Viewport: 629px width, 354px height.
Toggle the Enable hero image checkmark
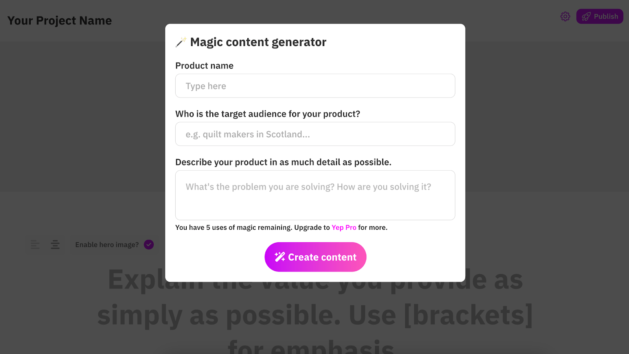(x=149, y=245)
